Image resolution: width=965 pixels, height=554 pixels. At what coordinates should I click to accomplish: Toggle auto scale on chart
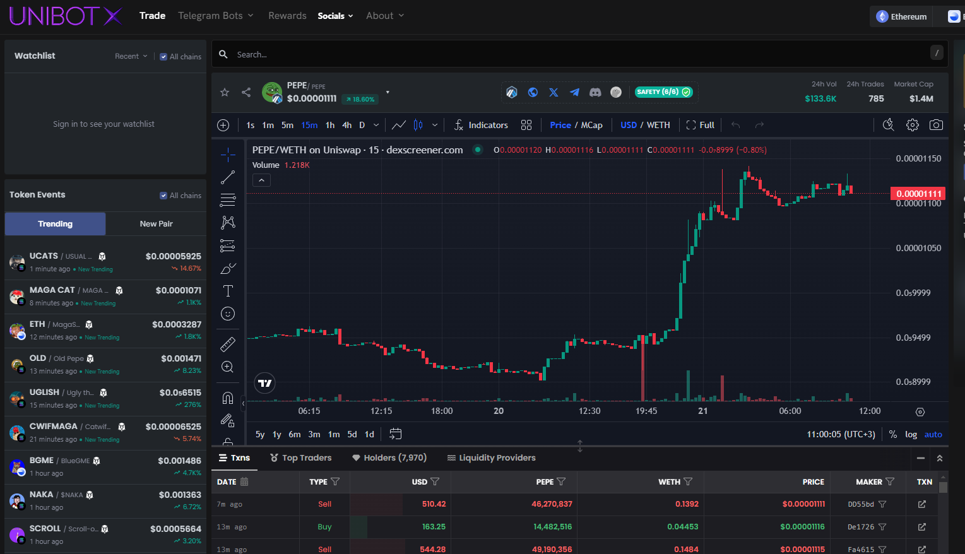tap(933, 434)
